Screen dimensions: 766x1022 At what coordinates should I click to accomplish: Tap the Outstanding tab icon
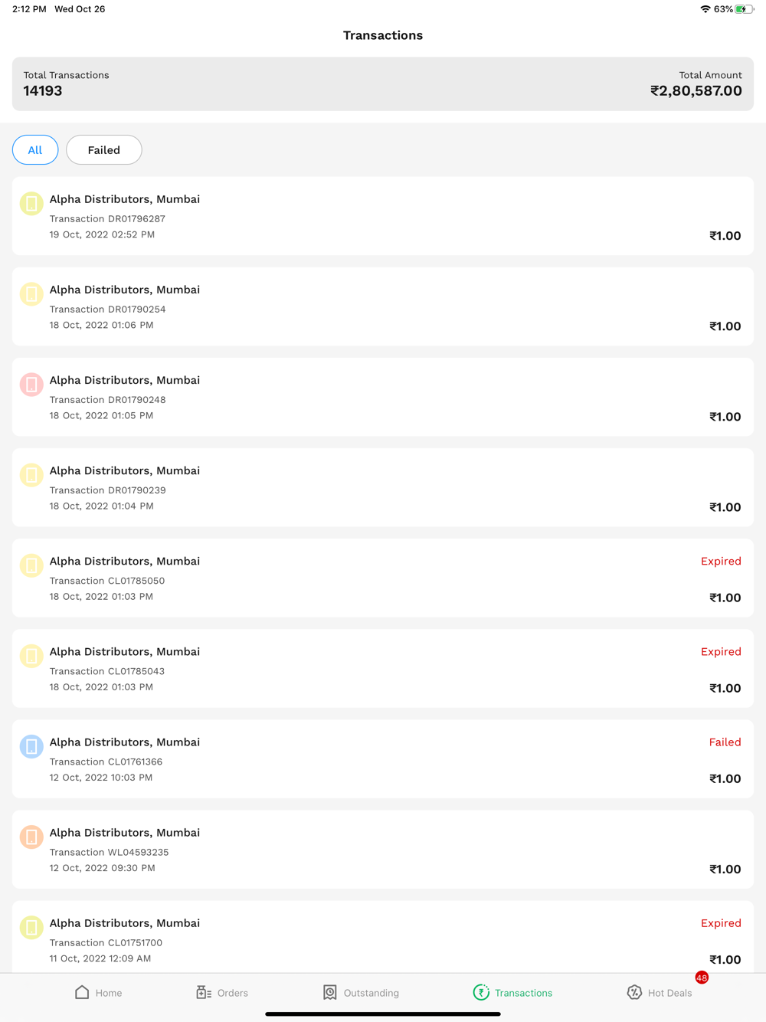point(330,992)
